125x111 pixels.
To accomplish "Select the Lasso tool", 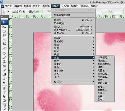I will (4, 35).
